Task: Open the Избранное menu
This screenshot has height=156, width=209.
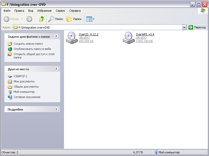Action: coord(44,11)
